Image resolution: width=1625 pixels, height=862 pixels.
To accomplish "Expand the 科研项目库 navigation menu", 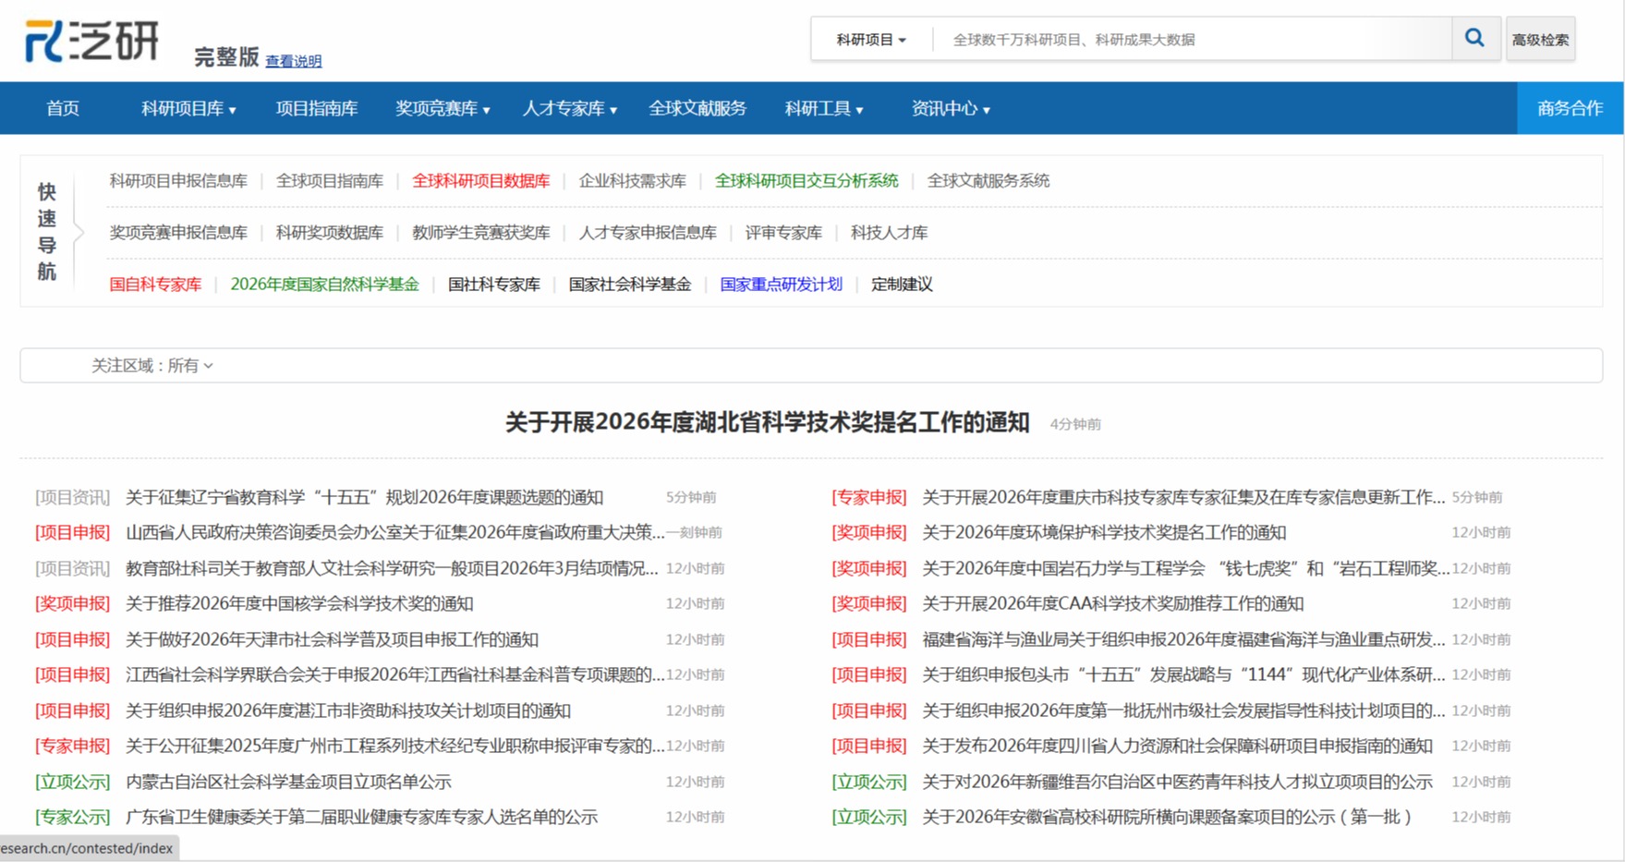I will [188, 109].
